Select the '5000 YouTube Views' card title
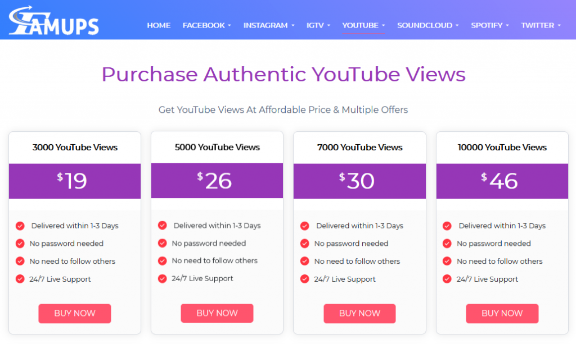The height and width of the screenshot is (344, 576). pyautogui.click(x=217, y=147)
